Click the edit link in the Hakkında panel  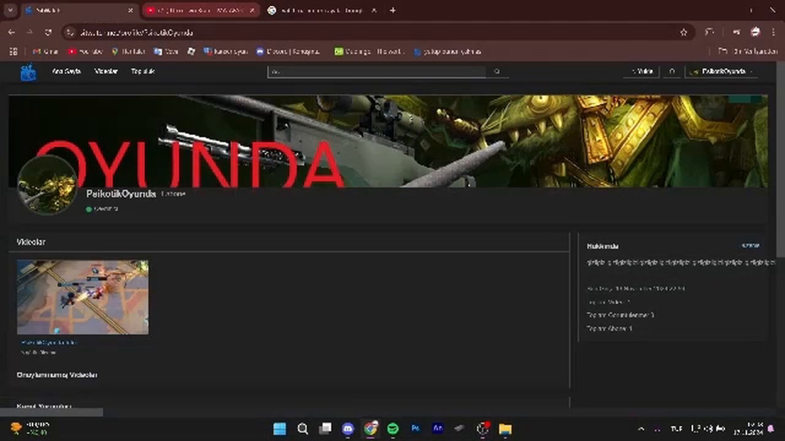point(750,246)
